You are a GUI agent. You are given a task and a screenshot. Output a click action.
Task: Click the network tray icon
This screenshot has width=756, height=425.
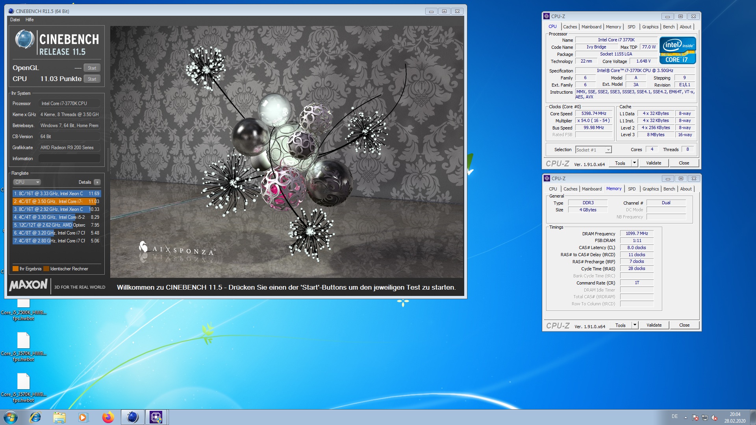[x=705, y=418]
